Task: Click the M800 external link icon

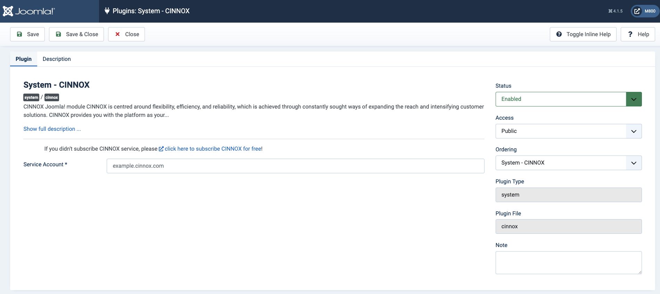Action: click(637, 11)
